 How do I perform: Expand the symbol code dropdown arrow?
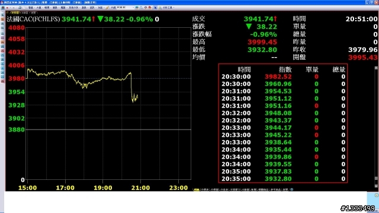pos(133,8)
